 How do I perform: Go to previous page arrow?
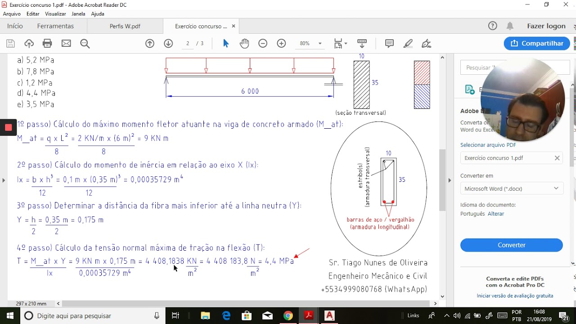pos(150,44)
